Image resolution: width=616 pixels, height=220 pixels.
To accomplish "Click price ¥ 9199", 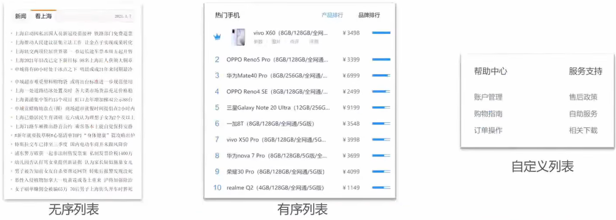I will point(351,108).
